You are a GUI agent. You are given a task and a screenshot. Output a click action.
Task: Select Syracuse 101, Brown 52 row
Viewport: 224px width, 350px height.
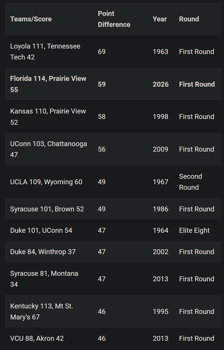click(113, 209)
